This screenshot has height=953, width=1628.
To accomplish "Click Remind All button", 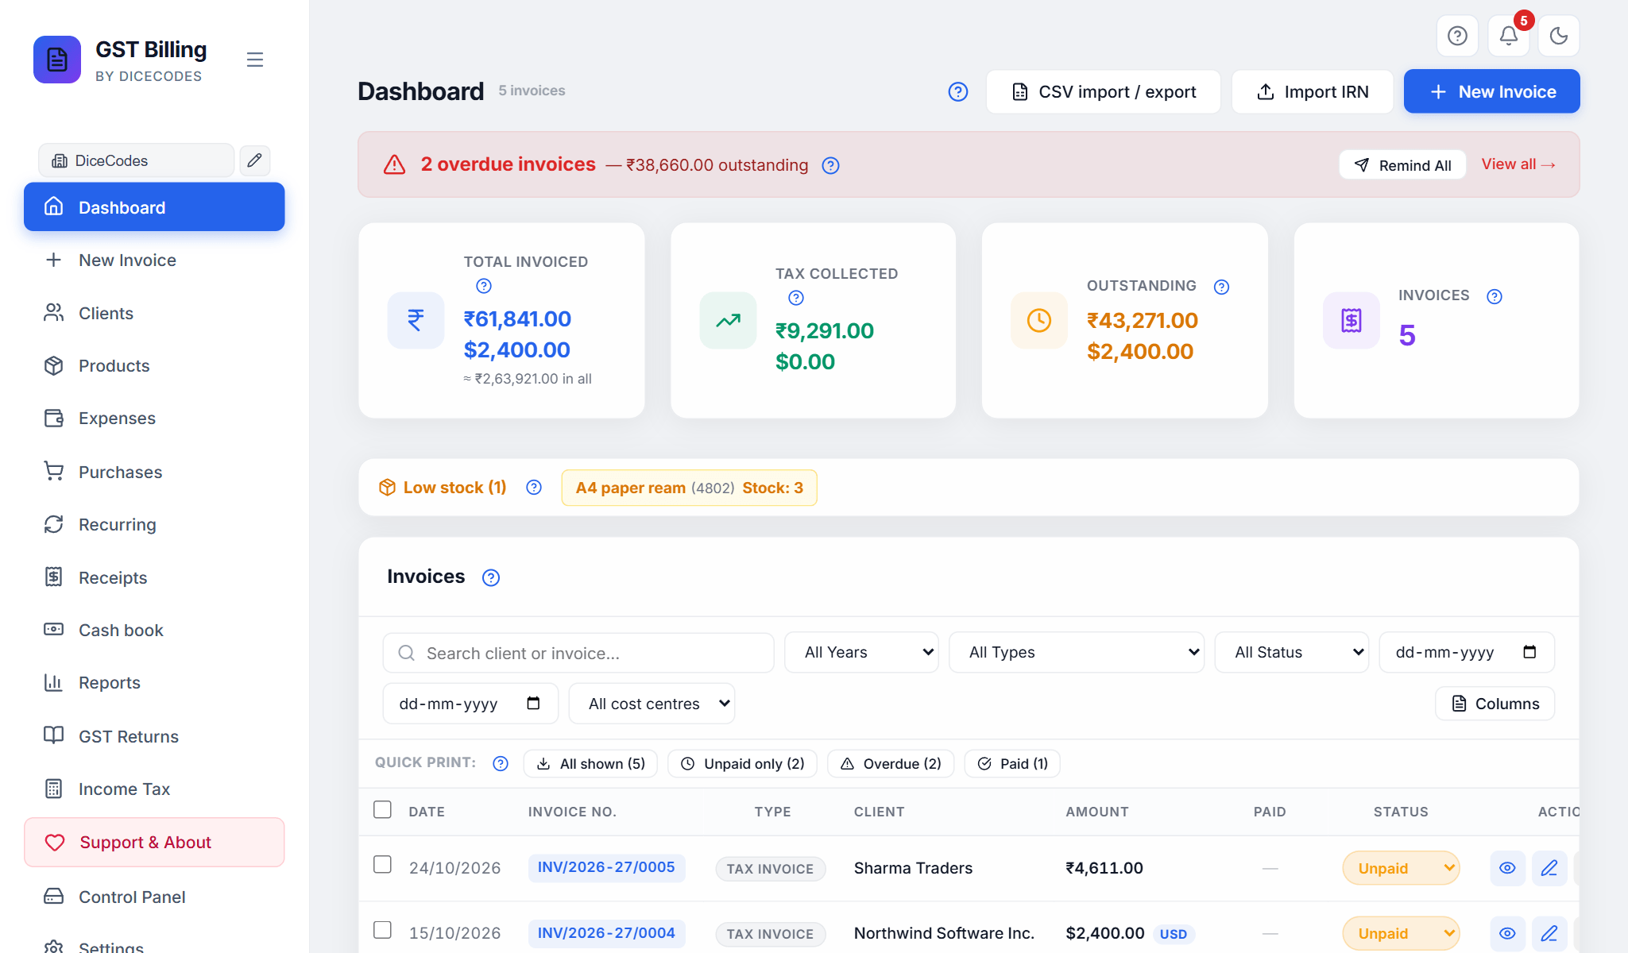I will click(x=1402, y=165).
